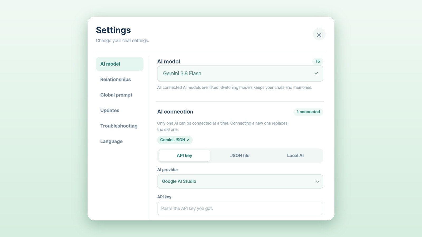This screenshot has height=237, width=422.
Task: Go to Relationships settings
Action: point(119,80)
